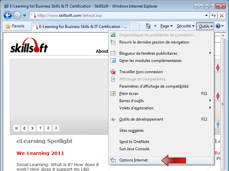Screen dimensions: 229x171
Task: Expand the Bloqueur de fenêtres submenu arrow
Action: point(210,53)
